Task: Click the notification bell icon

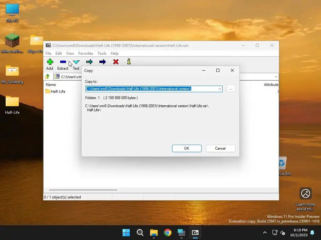Action: (313, 232)
